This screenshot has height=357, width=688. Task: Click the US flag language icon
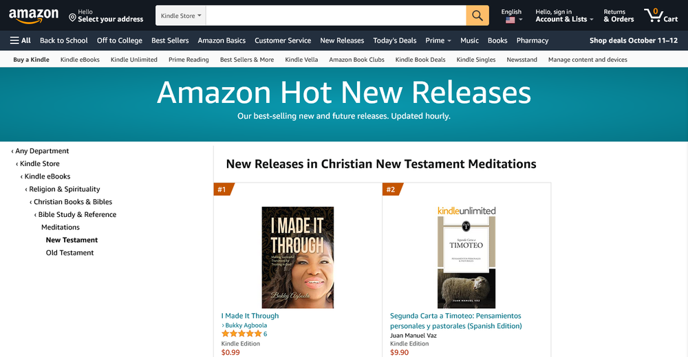coord(510,20)
